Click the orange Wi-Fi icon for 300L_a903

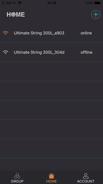pos(6,33)
